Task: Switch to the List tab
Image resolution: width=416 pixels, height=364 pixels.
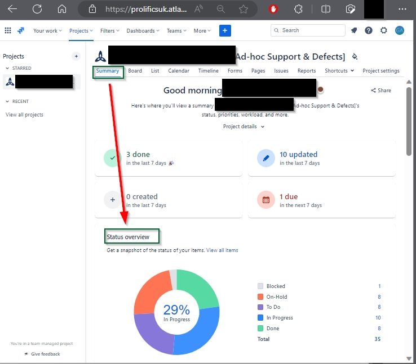Action: pyautogui.click(x=155, y=71)
